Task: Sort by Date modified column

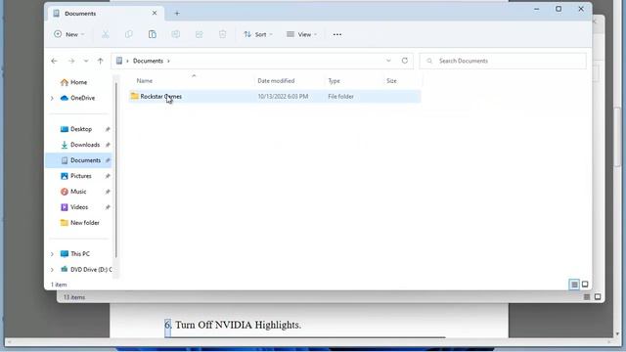Action: coord(276,80)
